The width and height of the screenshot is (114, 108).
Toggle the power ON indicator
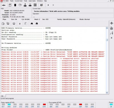[x=111, y=104]
